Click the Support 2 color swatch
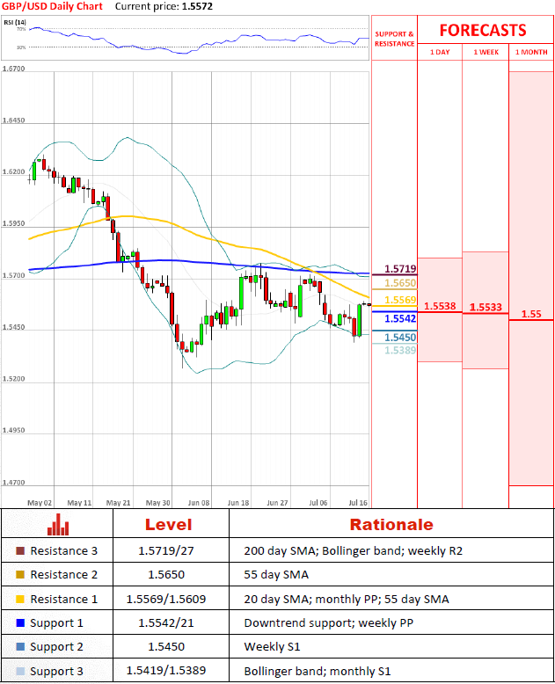Viewport: 555px width, 684px height. [x=20, y=646]
